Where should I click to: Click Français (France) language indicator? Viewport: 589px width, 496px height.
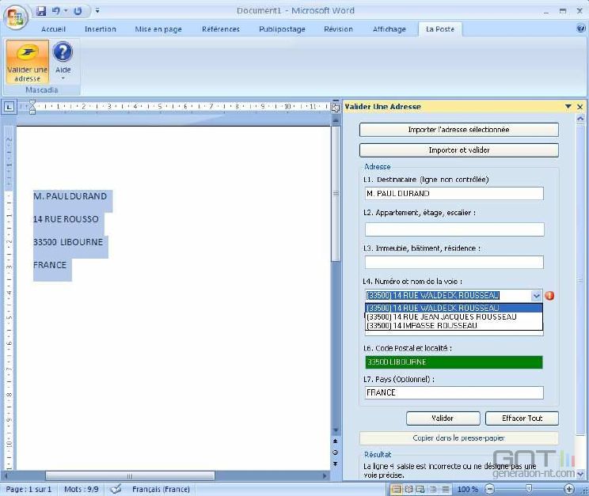[x=161, y=489]
